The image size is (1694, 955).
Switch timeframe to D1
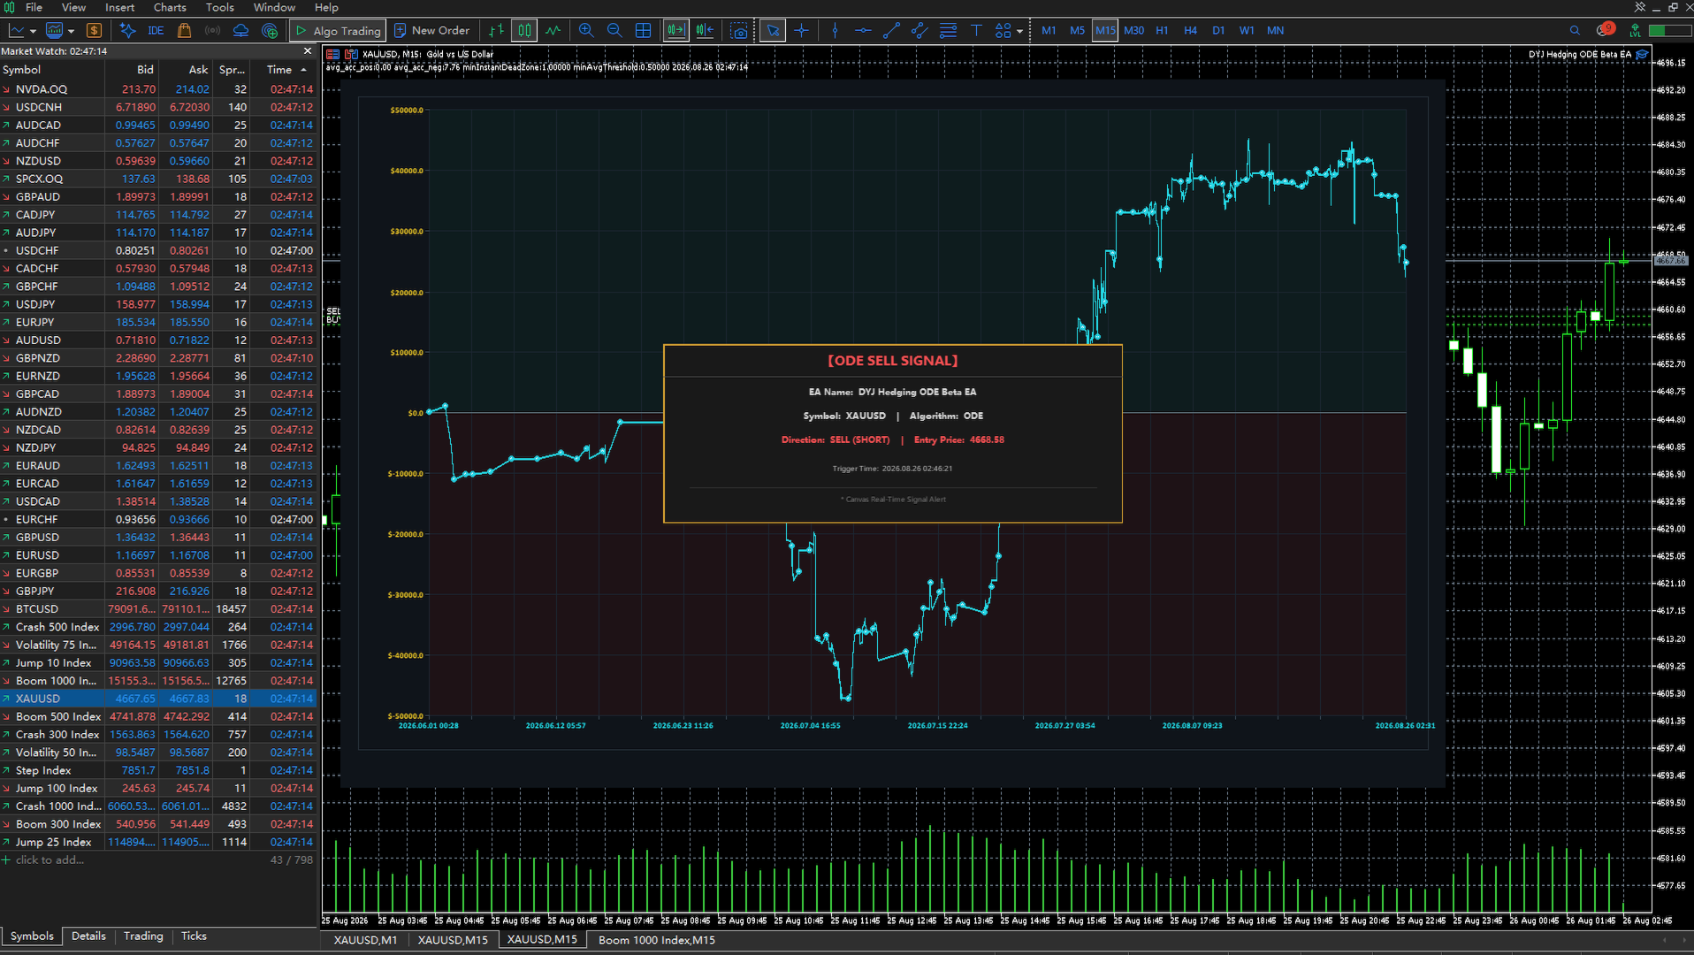[x=1218, y=30]
